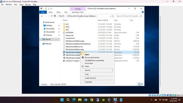Select the cert folder
The height and width of the screenshot is (103, 183).
tap(67, 24)
